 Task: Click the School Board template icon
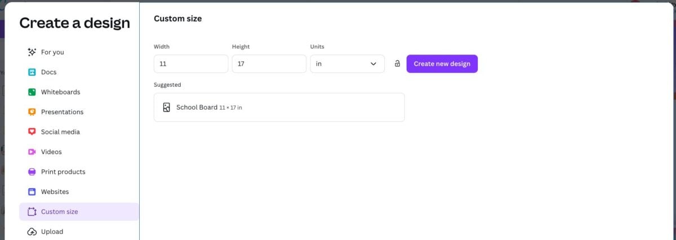click(166, 107)
